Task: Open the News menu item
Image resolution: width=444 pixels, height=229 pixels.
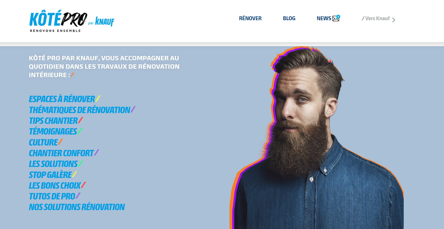Action: [x=324, y=18]
